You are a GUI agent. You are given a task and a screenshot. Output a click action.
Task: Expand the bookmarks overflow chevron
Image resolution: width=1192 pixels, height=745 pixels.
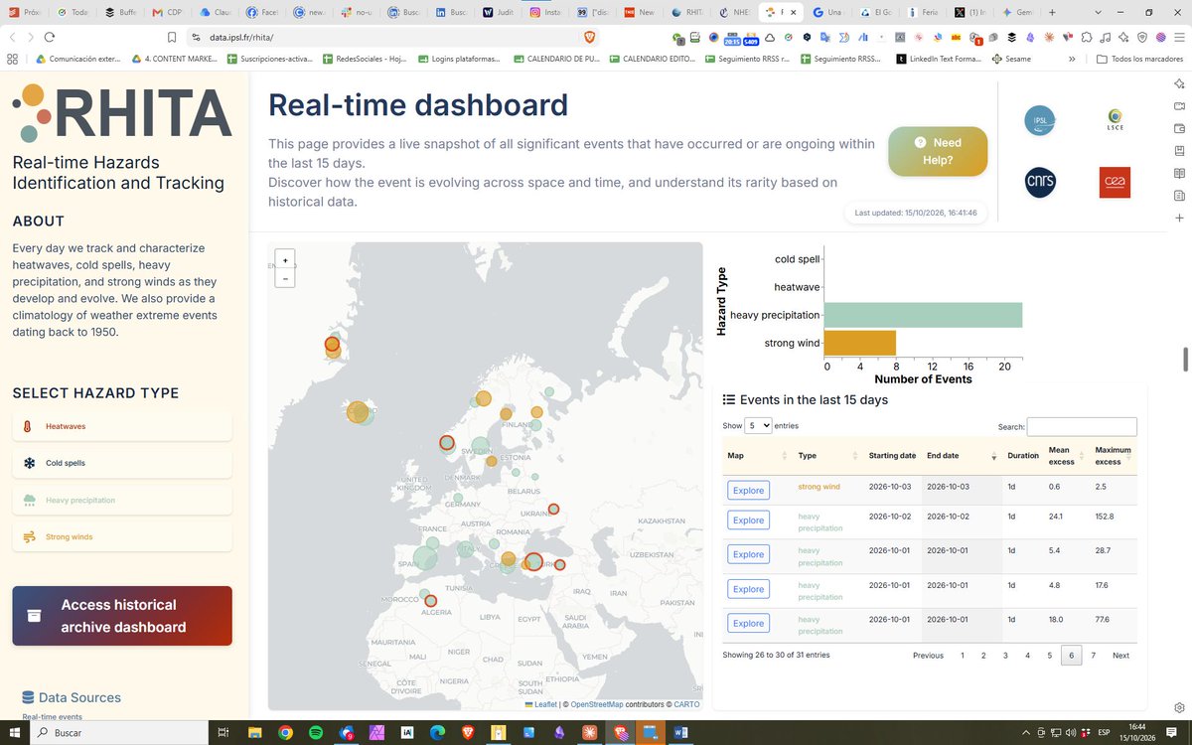coord(1072,59)
